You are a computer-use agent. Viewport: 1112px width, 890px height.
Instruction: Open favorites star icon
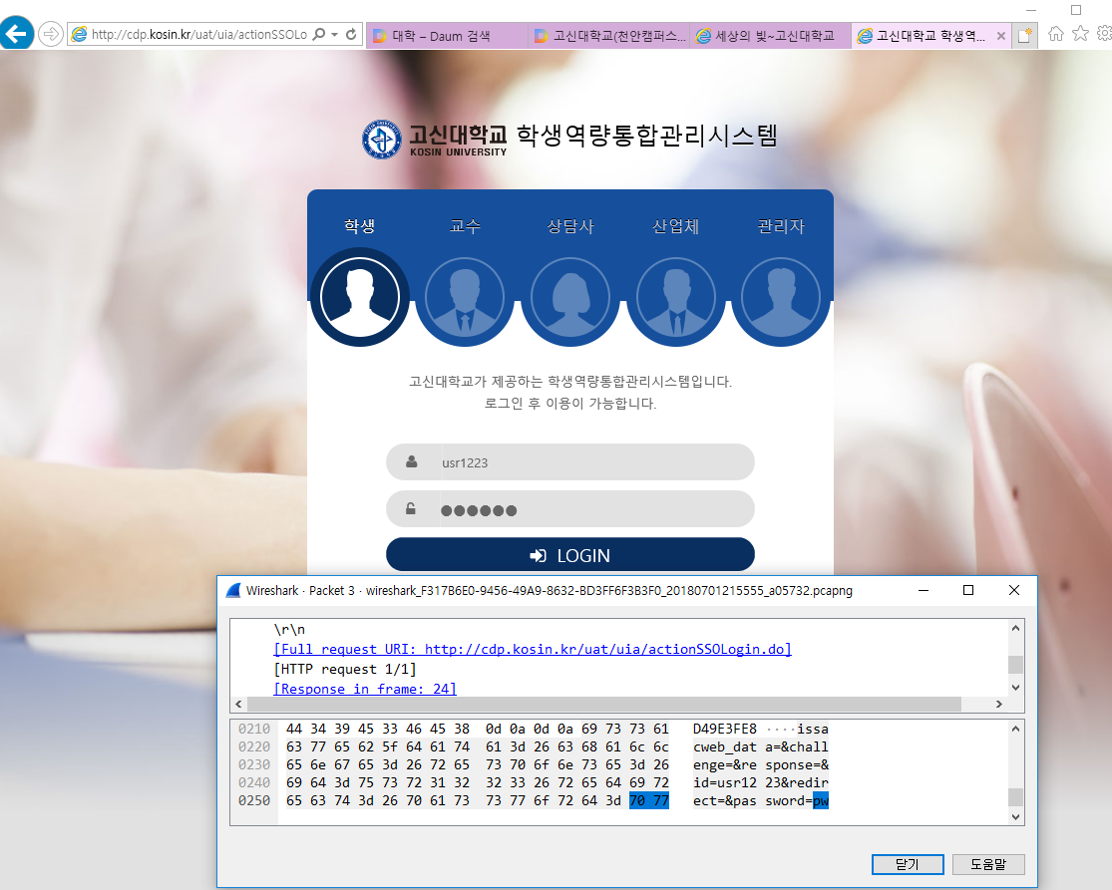(1080, 33)
